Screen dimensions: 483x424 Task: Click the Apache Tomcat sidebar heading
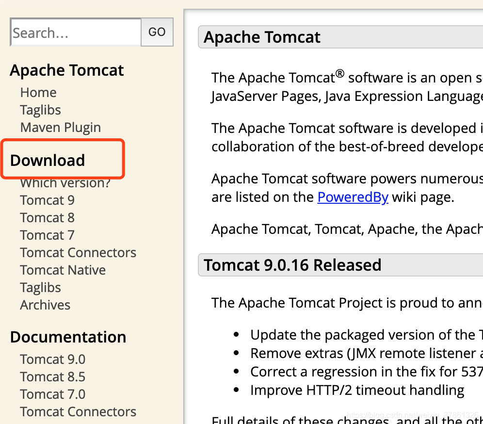(67, 70)
